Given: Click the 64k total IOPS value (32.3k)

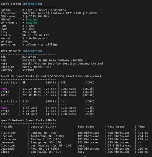Looking at the screenshot, I should click(88, 95).
